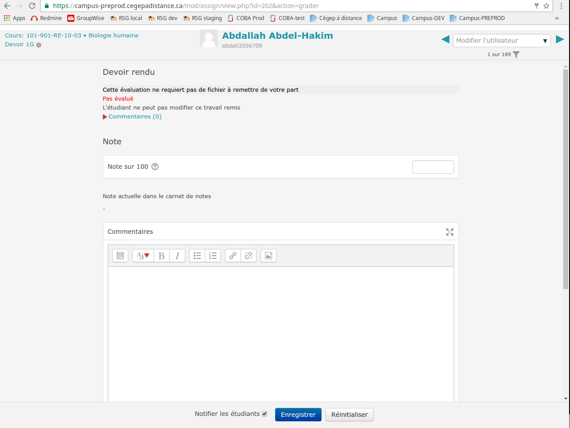570x428 pixels.
Task: Toggle the editor toolbar expand button
Action: click(120, 256)
